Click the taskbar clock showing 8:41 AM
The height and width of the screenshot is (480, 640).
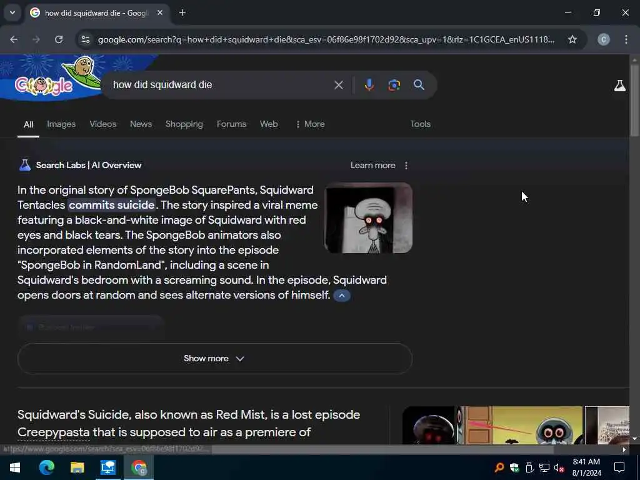[x=586, y=467]
